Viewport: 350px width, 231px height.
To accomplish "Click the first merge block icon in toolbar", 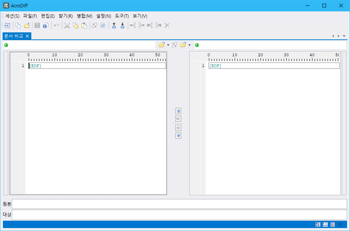I will [133, 25].
